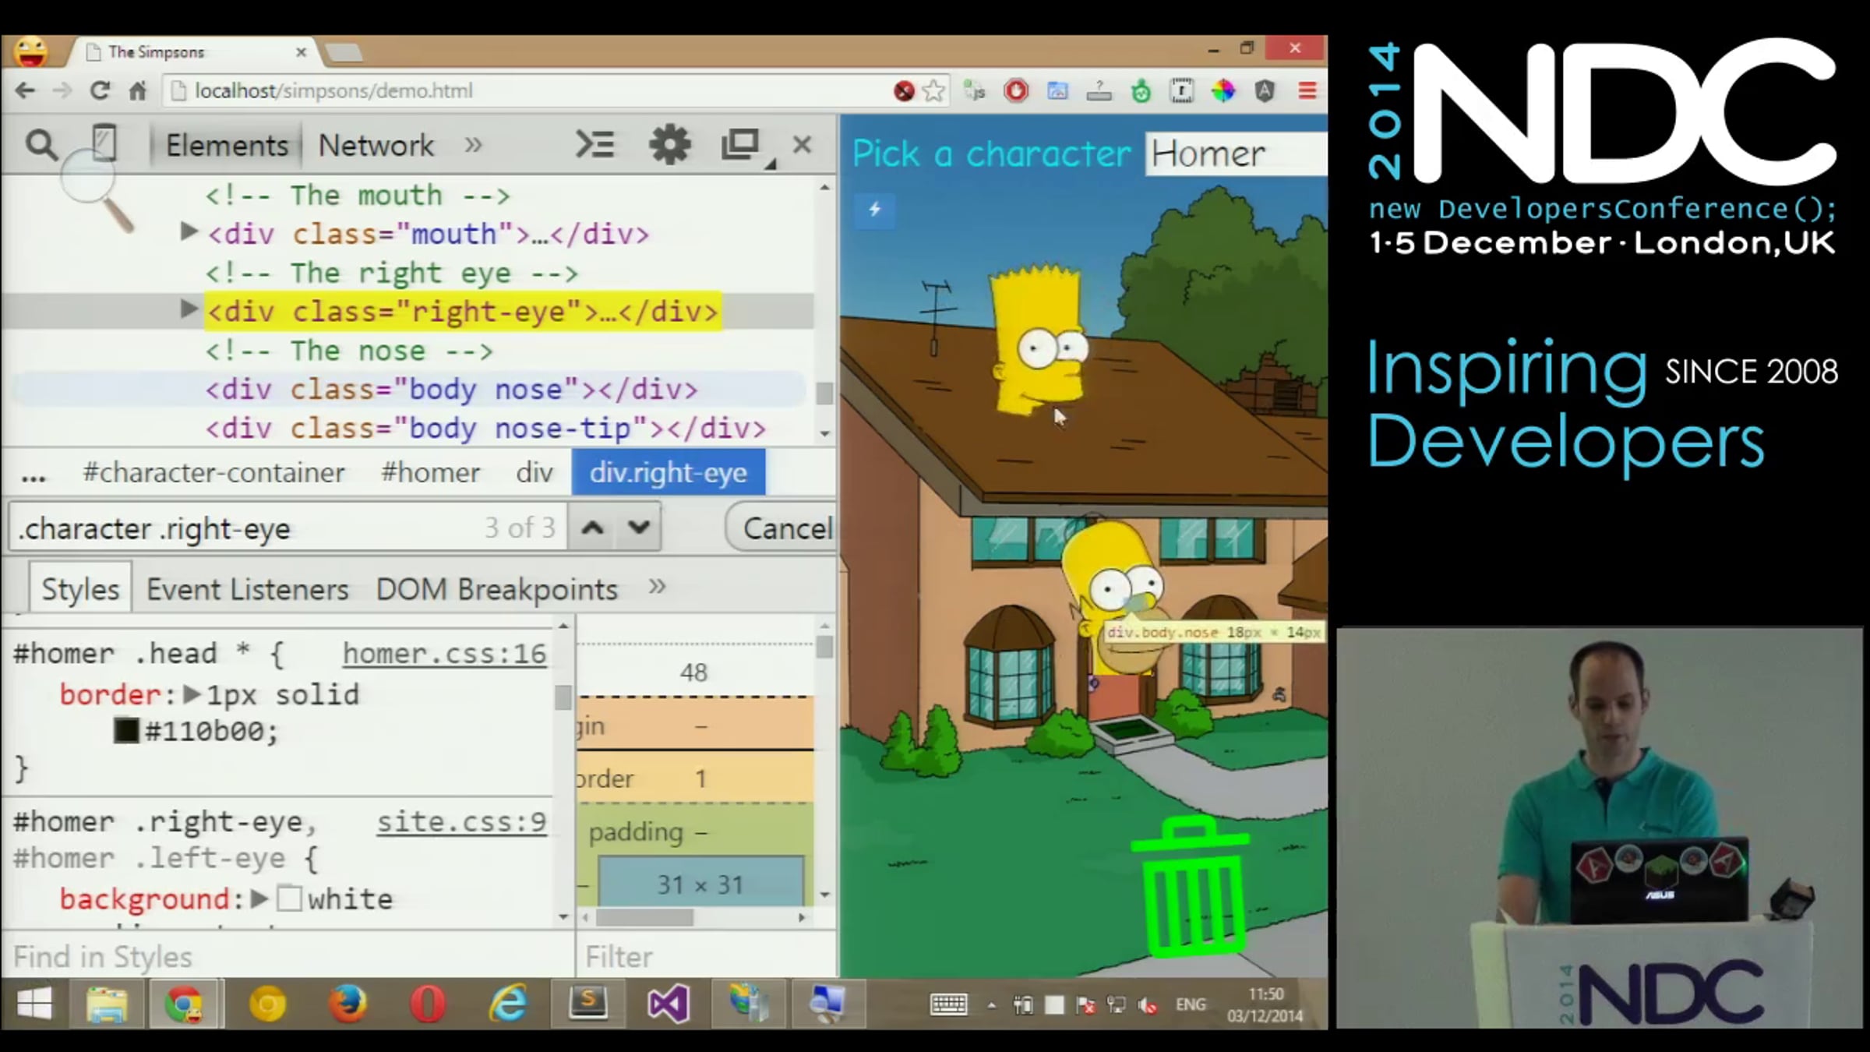
Task: Click the '<!-- The nose -->' comment line
Action: [x=349, y=351]
